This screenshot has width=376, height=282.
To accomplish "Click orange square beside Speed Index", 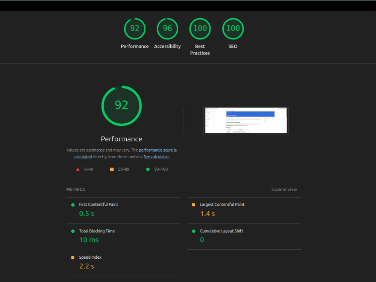I will point(73,258).
